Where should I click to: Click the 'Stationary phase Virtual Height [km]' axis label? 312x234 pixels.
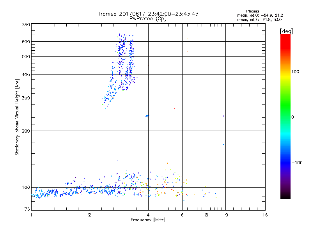(x=17, y=117)
